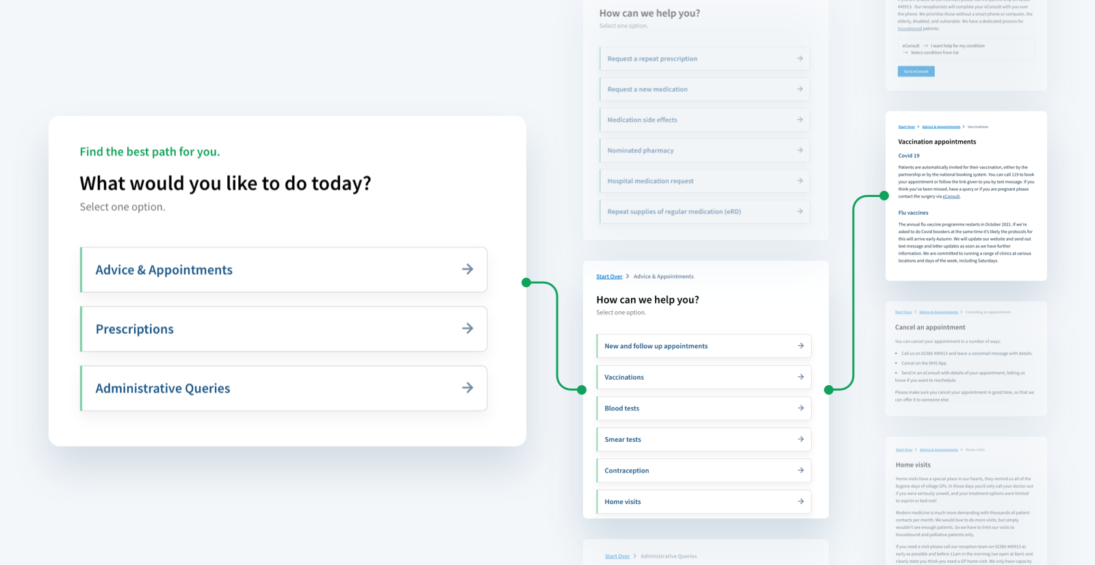
Task: Open Advice & Appointments breadcrumb in Cancel appointment card
Action: 938,312
